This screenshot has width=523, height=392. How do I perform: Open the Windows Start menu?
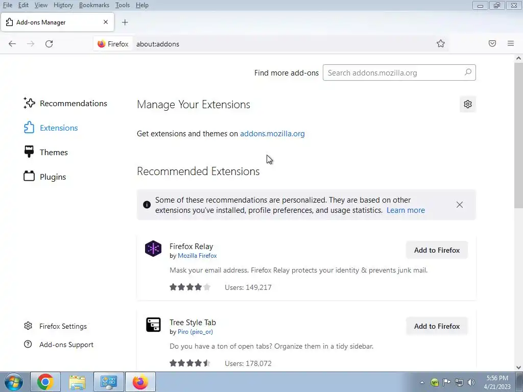(x=14, y=382)
